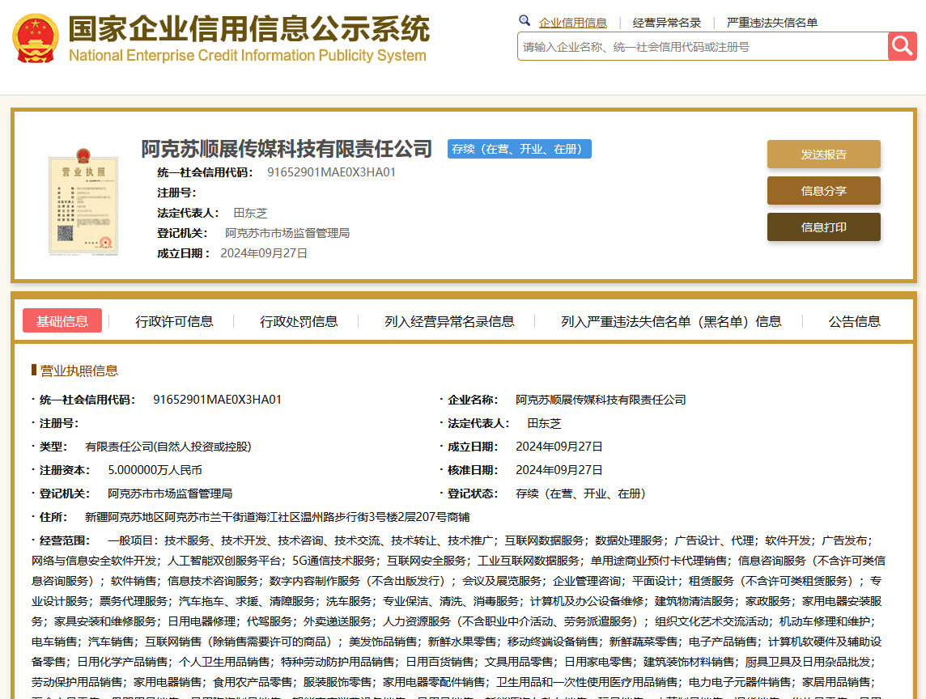This screenshot has width=926, height=699.
Task: Click 企业名称 value in license info section
Action: pyautogui.click(x=601, y=400)
